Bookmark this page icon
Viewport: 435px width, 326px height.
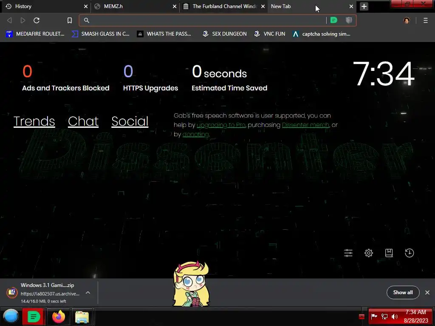[x=70, y=20]
